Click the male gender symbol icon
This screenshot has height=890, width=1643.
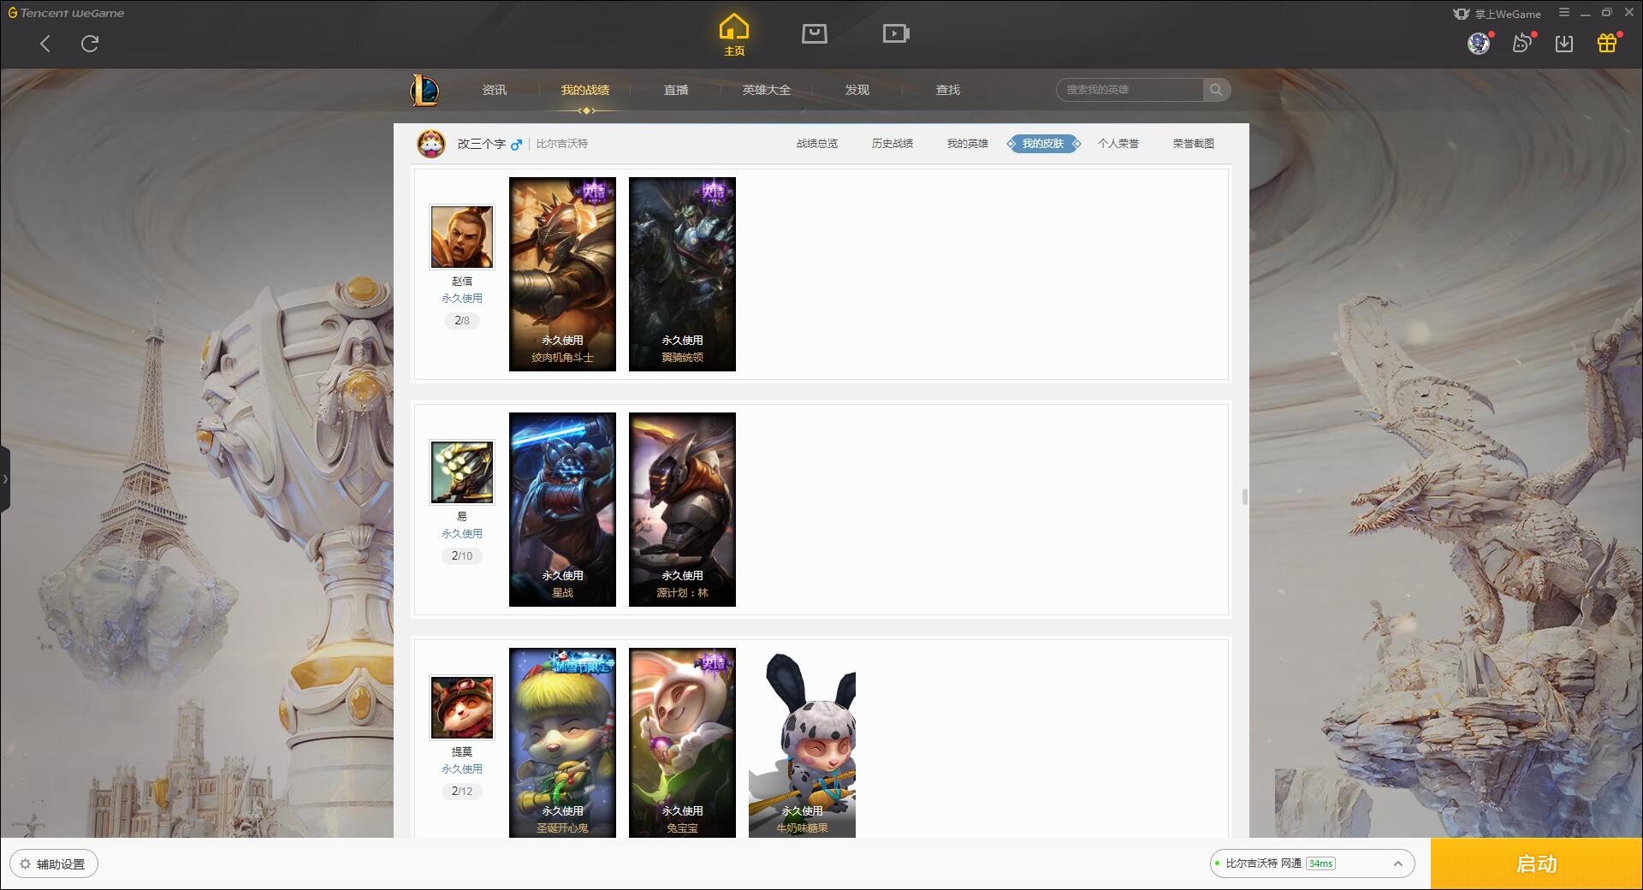tap(516, 145)
